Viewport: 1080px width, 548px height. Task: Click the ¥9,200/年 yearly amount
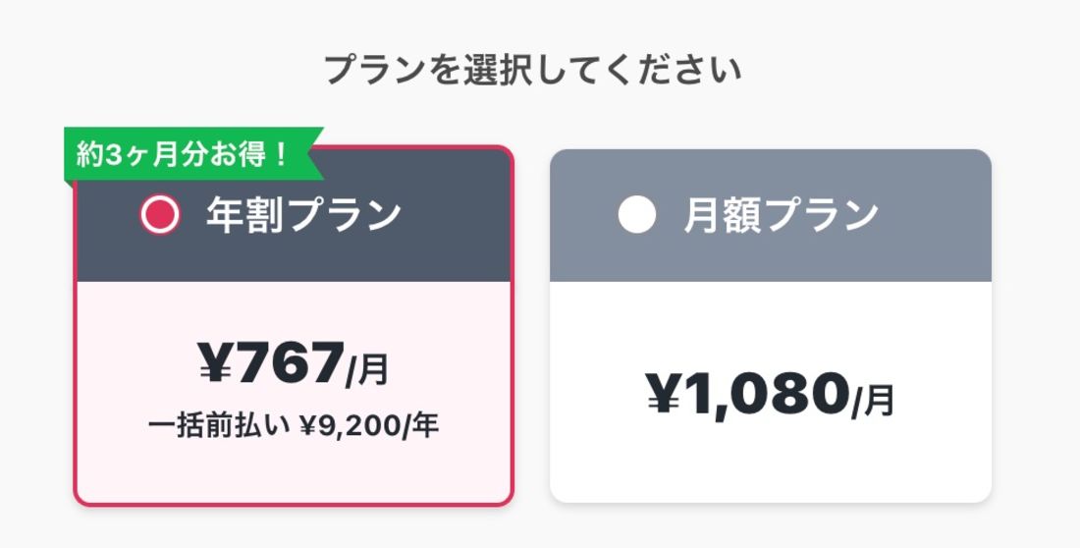point(368,426)
